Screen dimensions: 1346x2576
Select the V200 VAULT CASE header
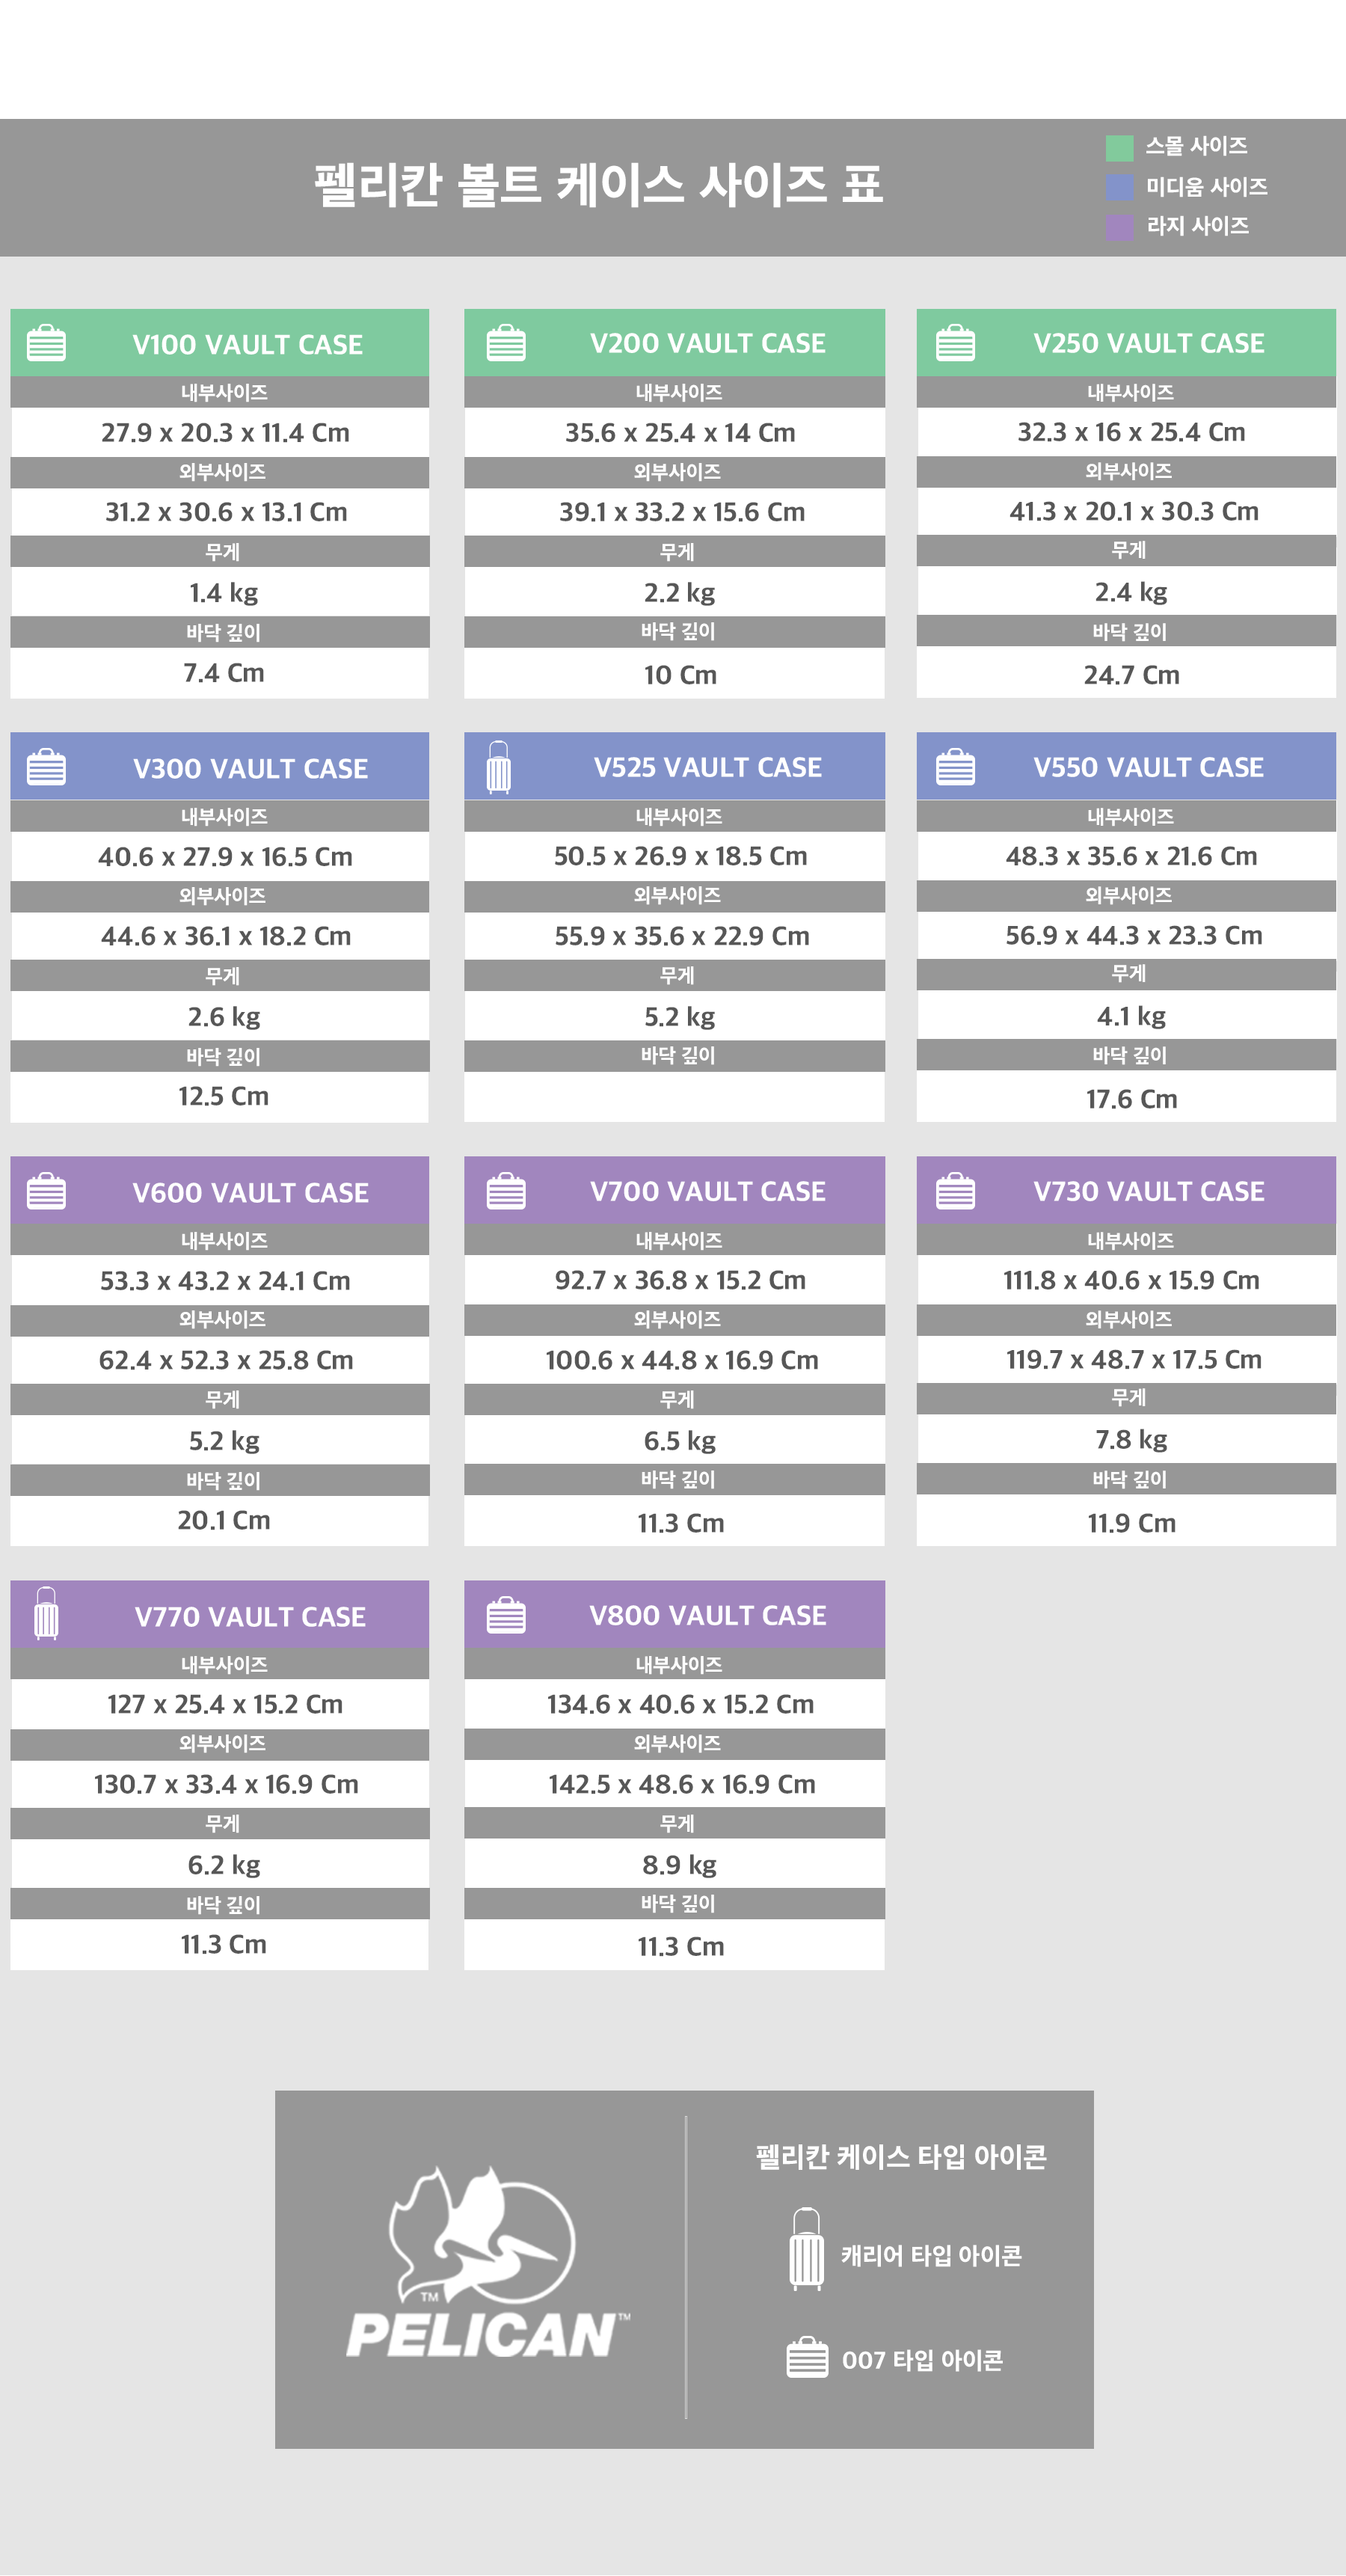point(707,343)
